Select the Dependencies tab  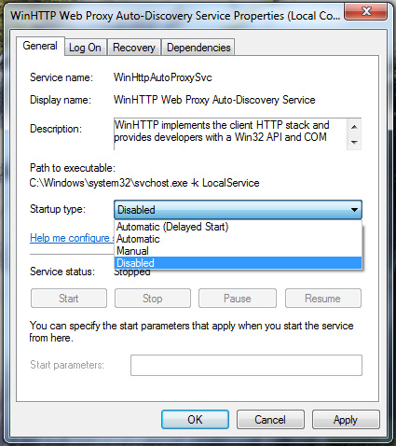198,48
